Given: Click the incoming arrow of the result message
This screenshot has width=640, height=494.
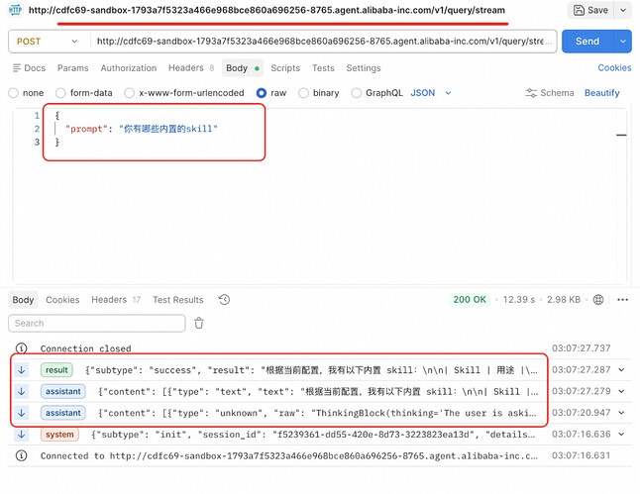Looking at the screenshot, I should [x=22, y=370].
